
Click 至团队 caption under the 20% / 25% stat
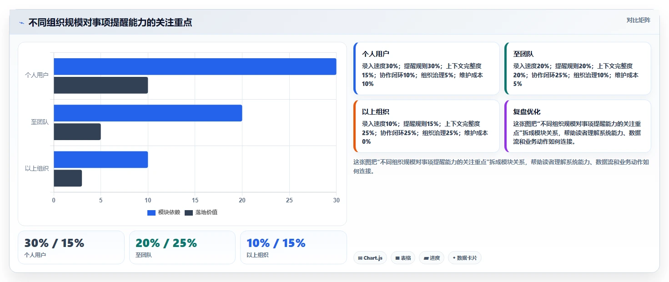pyautogui.click(x=144, y=255)
